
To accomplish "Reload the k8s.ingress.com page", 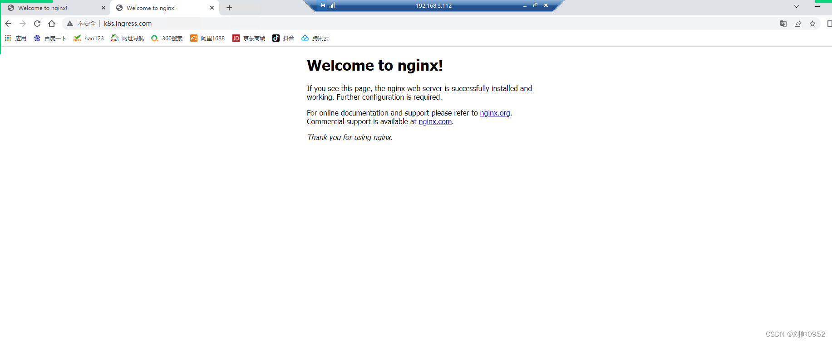I will [x=37, y=24].
